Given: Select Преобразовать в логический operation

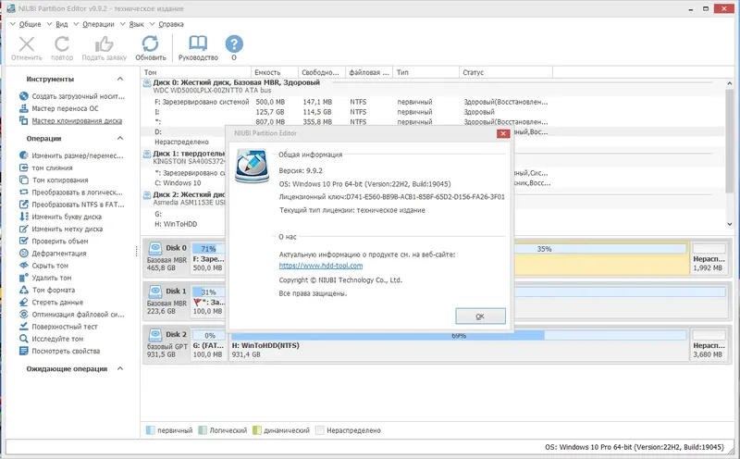Looking at the screenshot, I should point(71,192).
